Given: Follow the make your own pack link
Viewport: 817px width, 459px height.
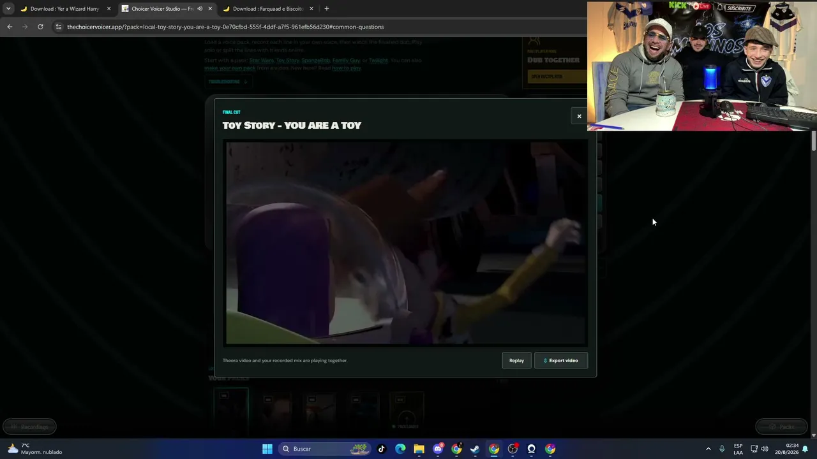Looking at the screenshot, I should (x=230, y=68).
